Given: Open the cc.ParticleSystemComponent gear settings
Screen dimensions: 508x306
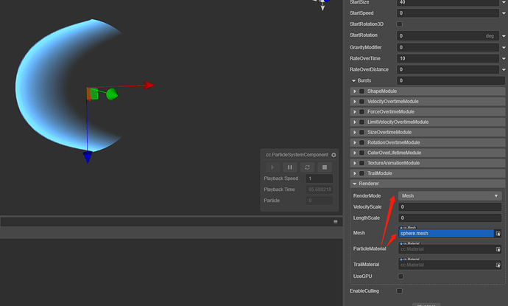Looking at the screenshot, I should pyautogui.click(x=334, y=155).
